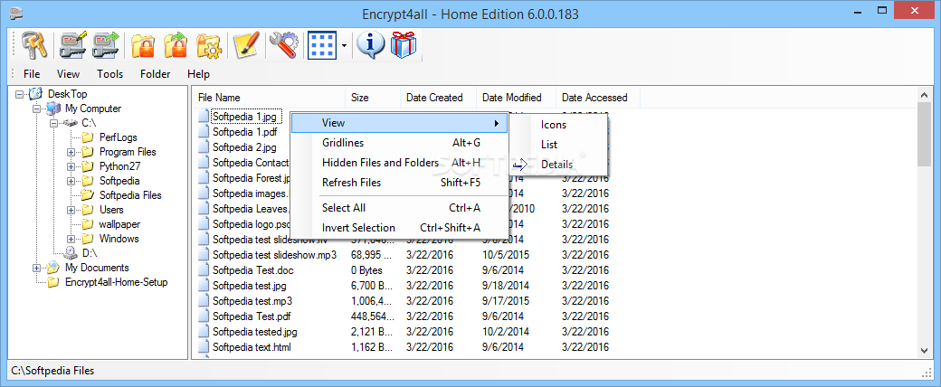This screenshot has height=387, width=941.
Task: Click the yellow note with brush icon
Action: (246, 45)
